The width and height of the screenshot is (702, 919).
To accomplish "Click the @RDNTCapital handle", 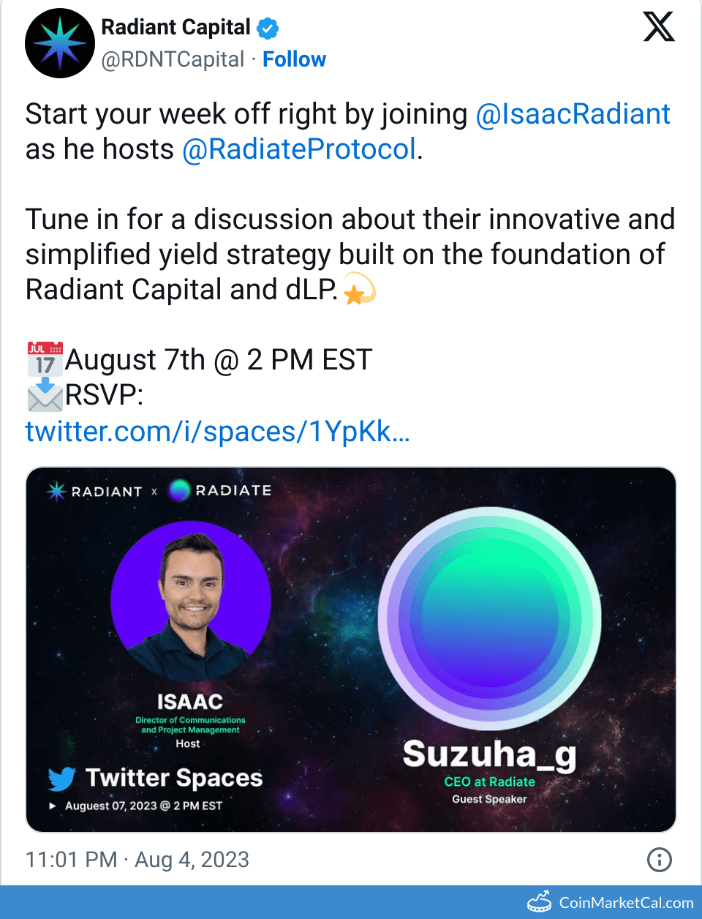I will click(x=173, y=59).
